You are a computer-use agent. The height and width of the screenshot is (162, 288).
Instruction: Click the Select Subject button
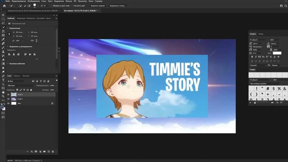click(98, 6)
